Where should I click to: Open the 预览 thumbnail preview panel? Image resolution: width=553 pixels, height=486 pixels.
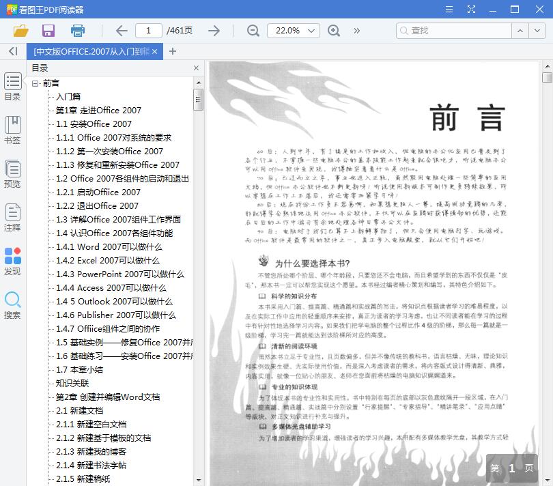pyautogui.click(x=13, y=174)
